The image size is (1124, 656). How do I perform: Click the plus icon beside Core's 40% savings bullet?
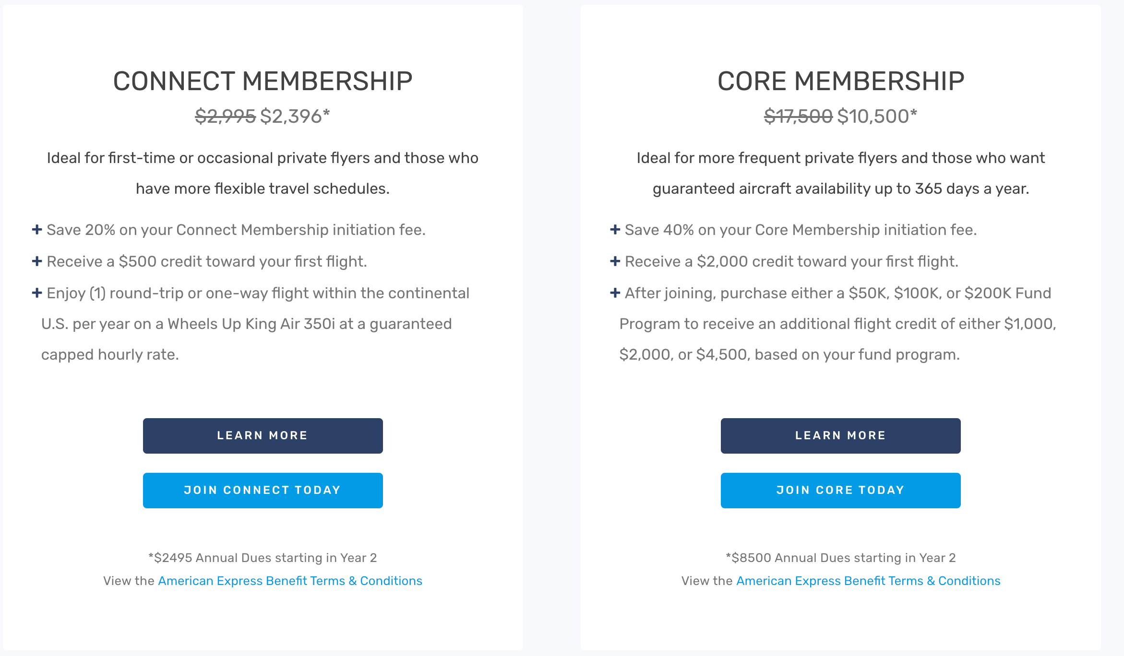tap(615, 230)
